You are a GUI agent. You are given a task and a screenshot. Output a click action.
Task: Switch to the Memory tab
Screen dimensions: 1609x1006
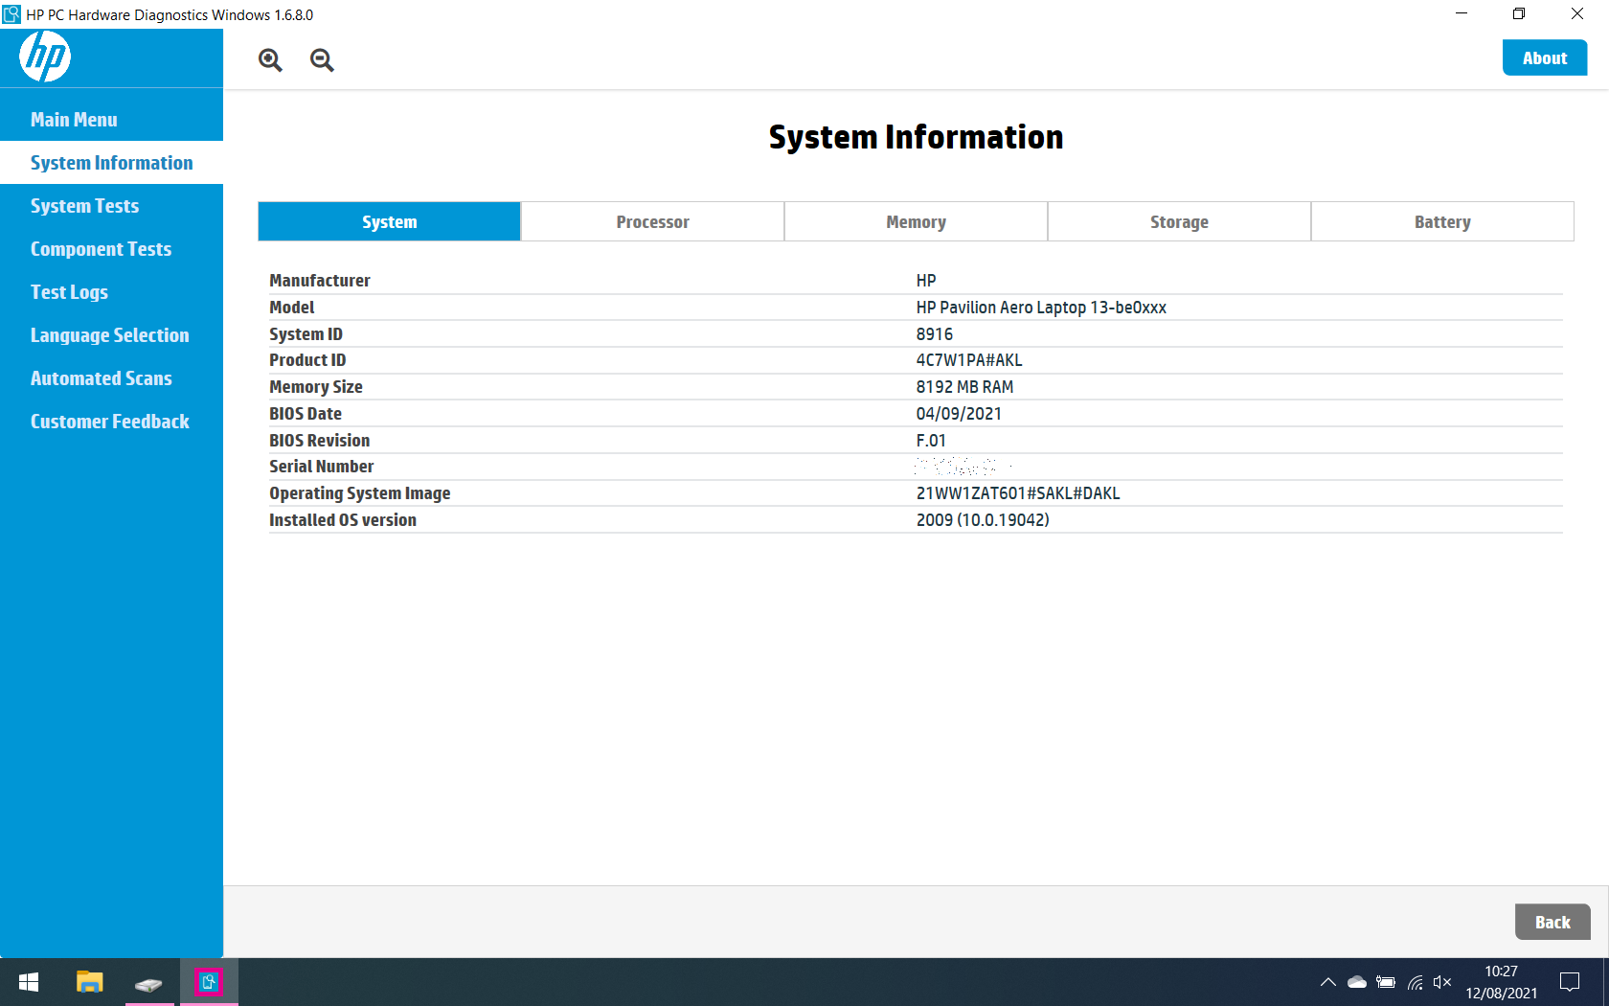click(916, 221)
